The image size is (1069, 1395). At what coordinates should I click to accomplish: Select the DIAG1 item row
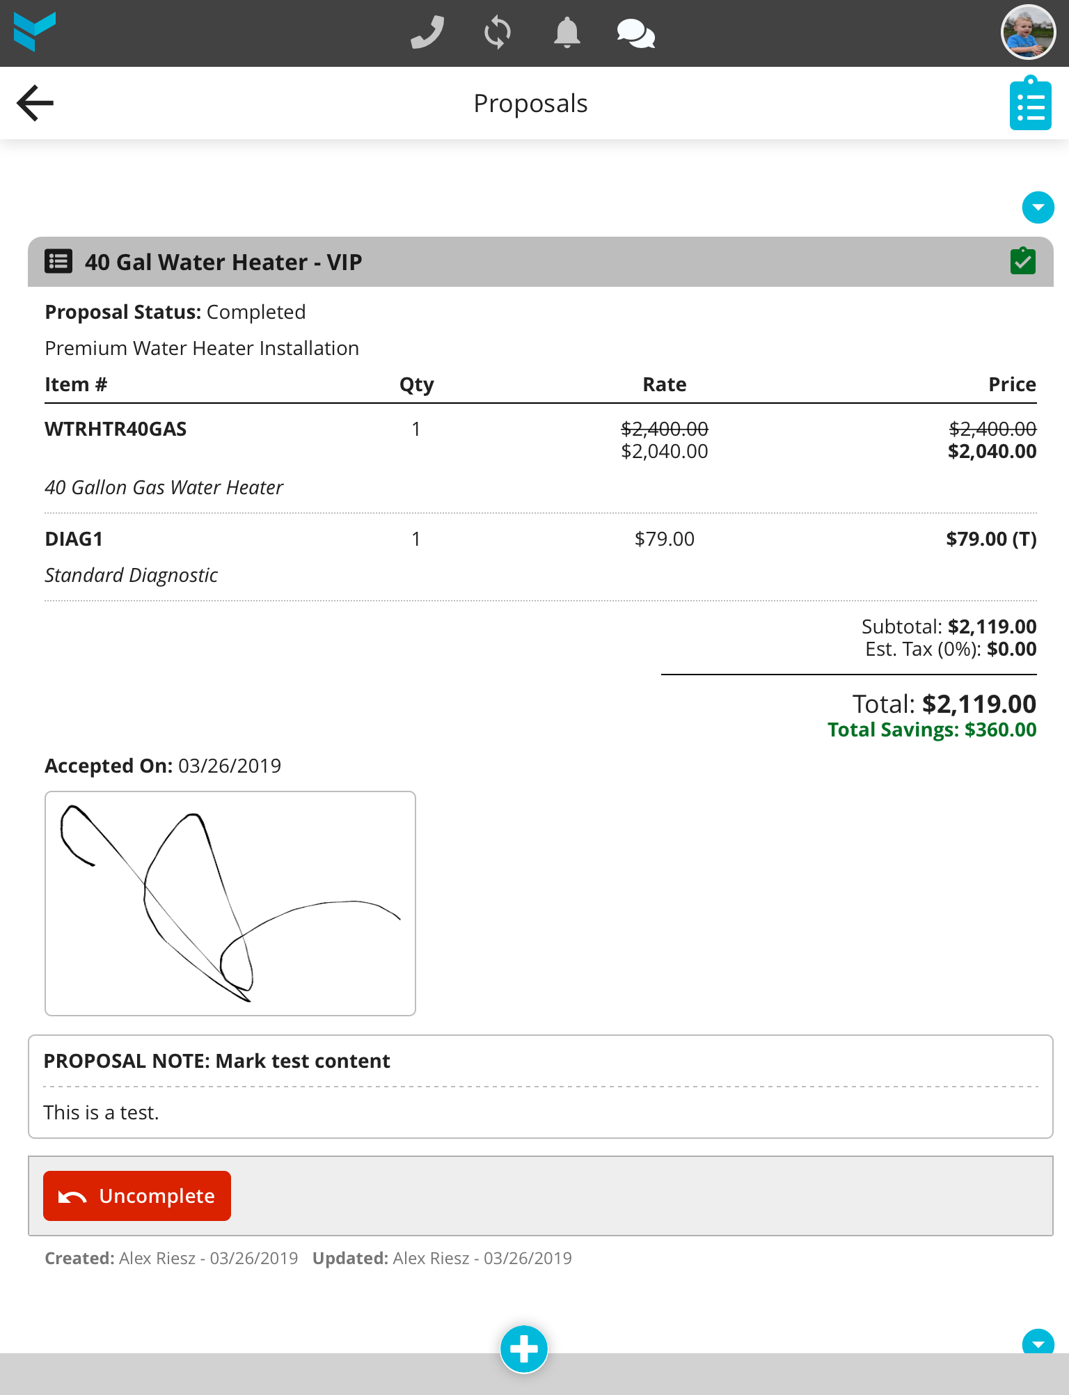tap(74, 539)
